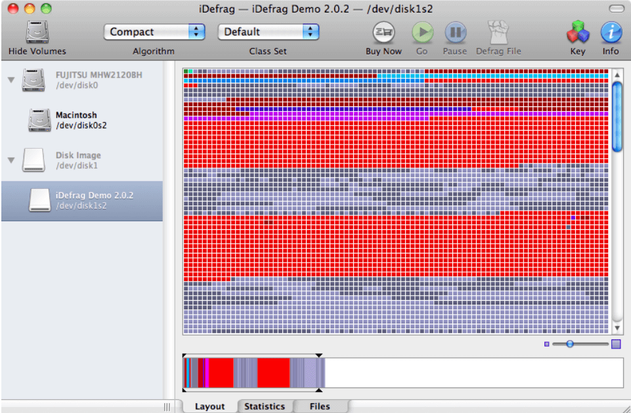Click the sidebar splitter grip handle
This screenshot has width=631, height=413.
[x=167, y=407]
